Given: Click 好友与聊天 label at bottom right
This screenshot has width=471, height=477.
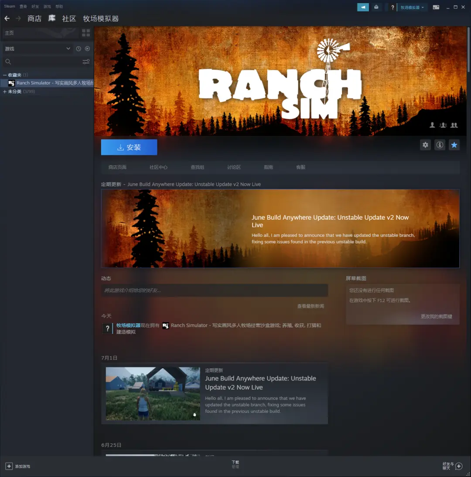Looking at the screenshot, I should coord(448,466).
